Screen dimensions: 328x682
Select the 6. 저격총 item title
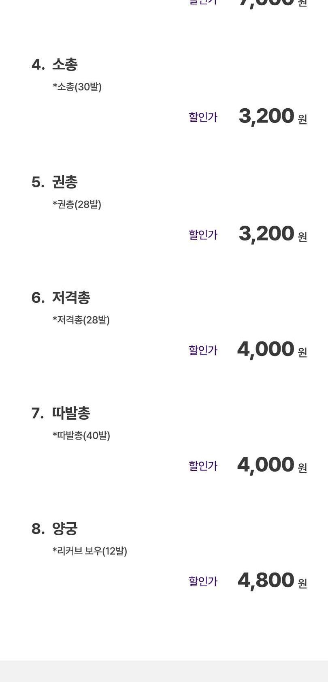coord(61,298)
